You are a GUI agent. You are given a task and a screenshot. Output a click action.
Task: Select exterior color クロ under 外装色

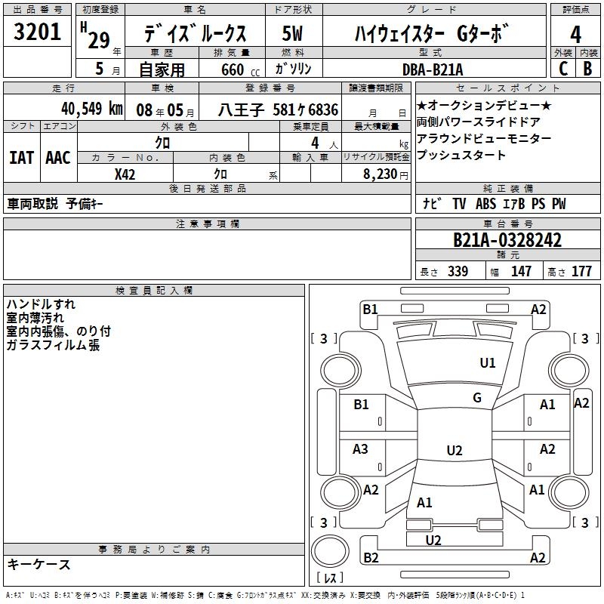[x=162, y=143]
